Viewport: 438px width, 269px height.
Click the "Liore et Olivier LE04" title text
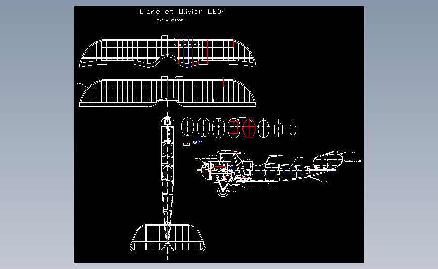182,12
